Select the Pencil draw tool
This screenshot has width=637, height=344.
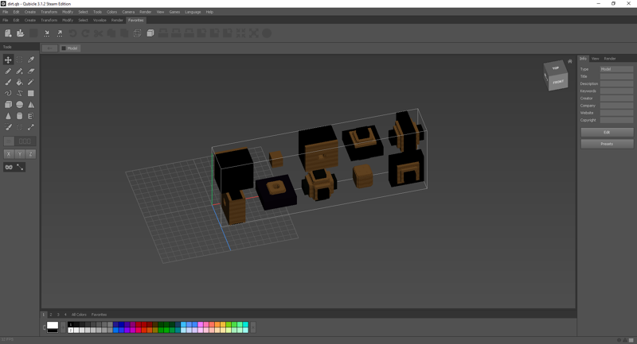pyautogui.click(x=8, y=71)
